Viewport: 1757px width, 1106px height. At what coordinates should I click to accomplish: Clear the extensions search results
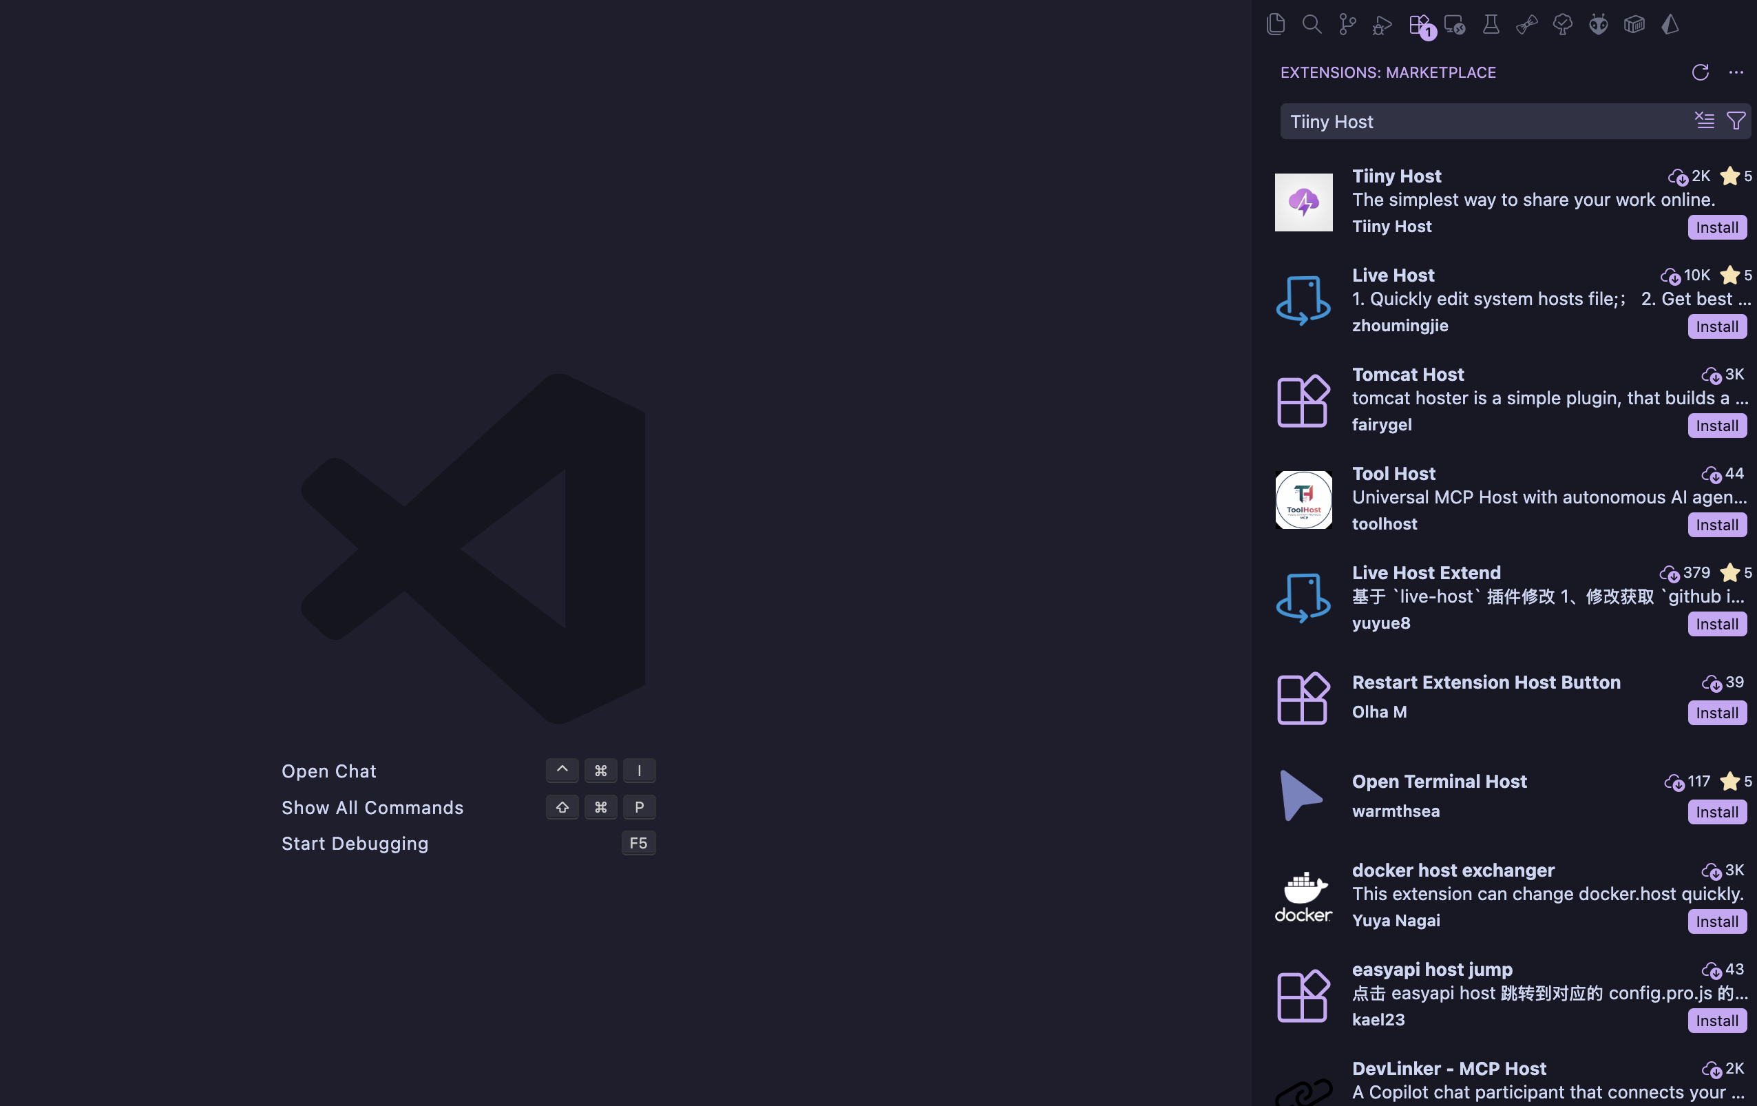point(1705,121)
